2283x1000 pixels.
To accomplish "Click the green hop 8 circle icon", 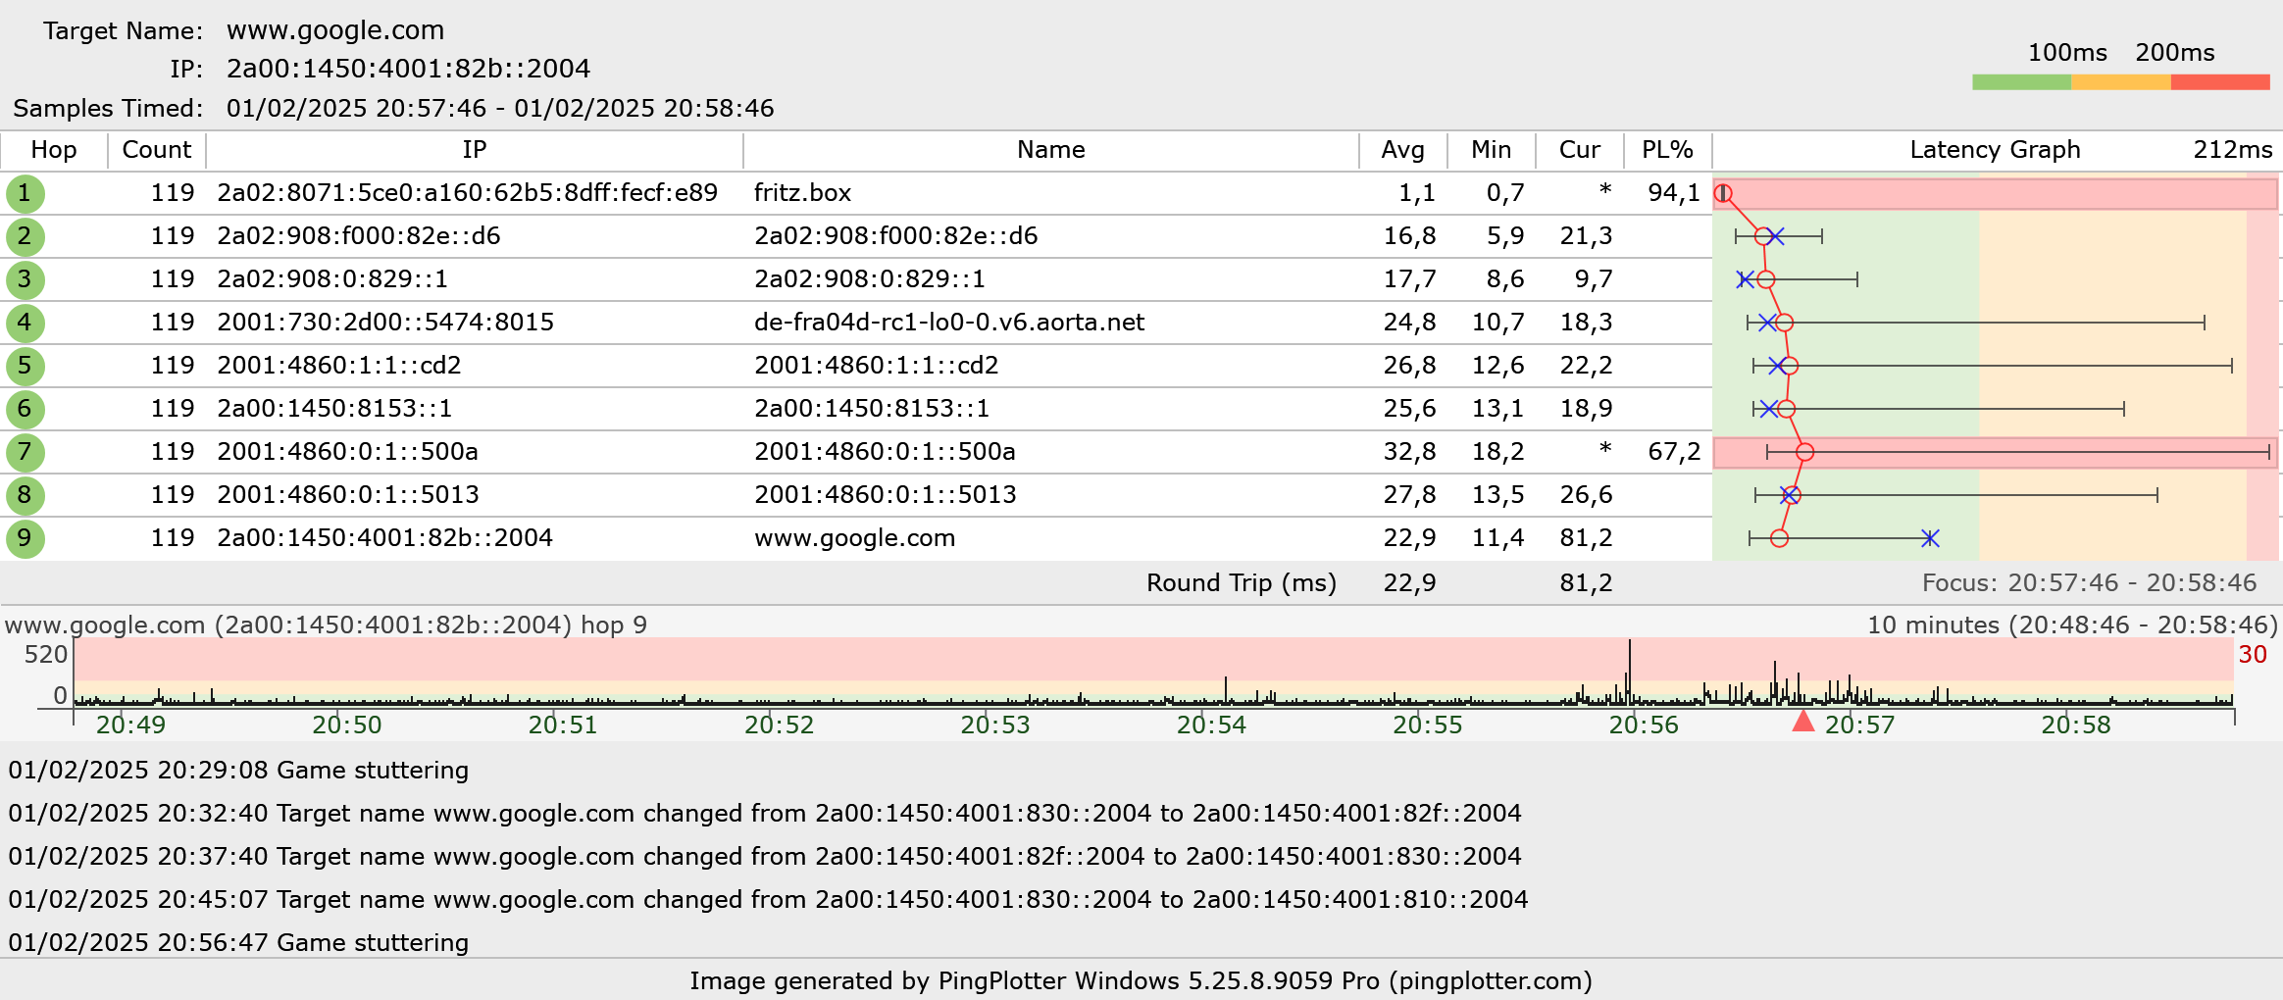I will [x=25, y=495].
